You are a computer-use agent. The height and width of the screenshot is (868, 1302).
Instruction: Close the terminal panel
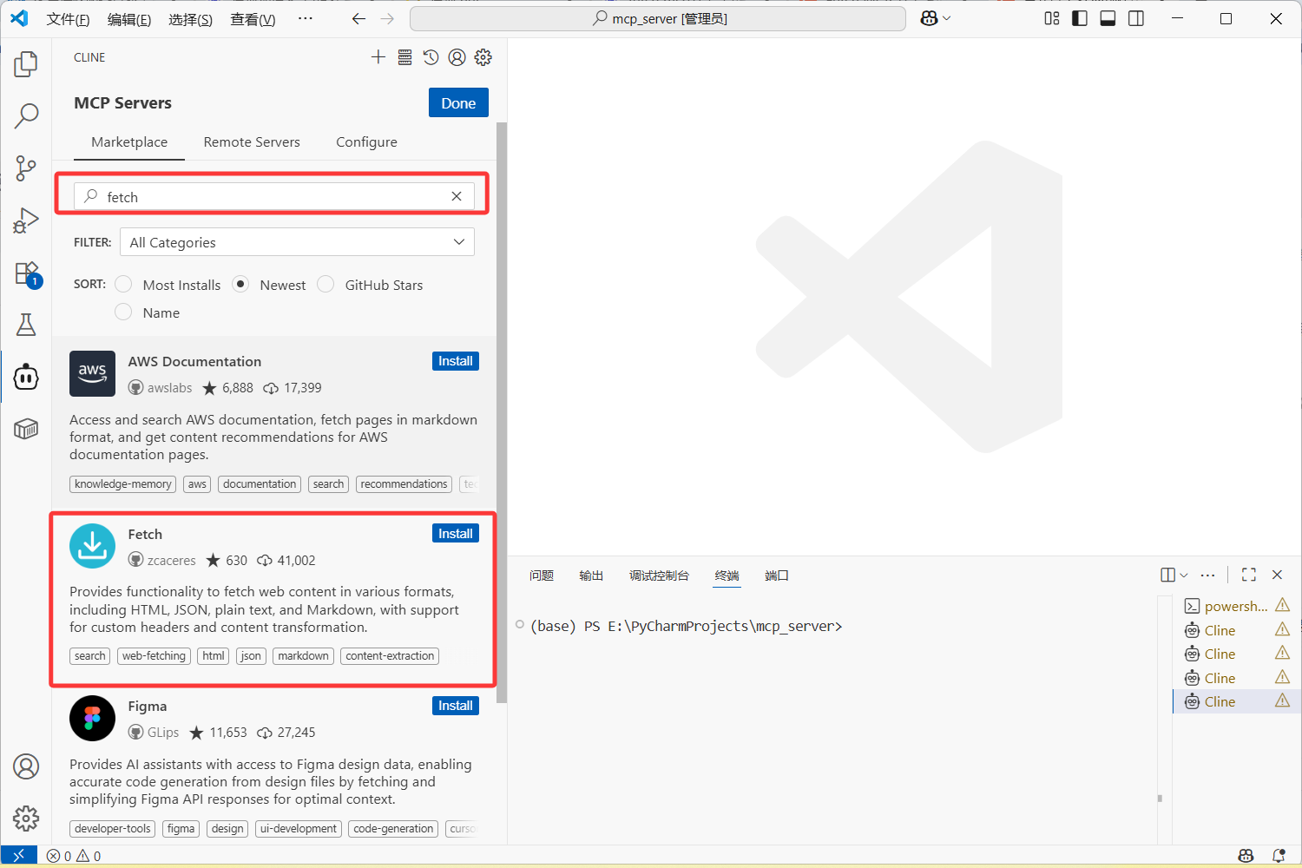(1277, 575)
